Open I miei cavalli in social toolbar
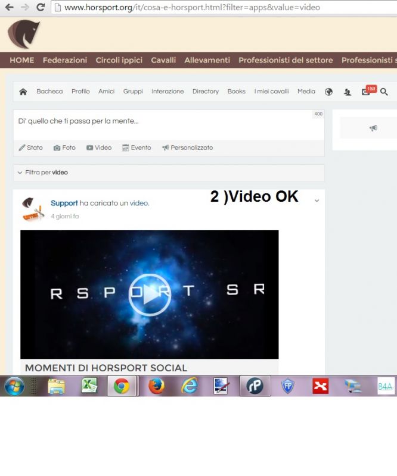 [x=271, y=92]
